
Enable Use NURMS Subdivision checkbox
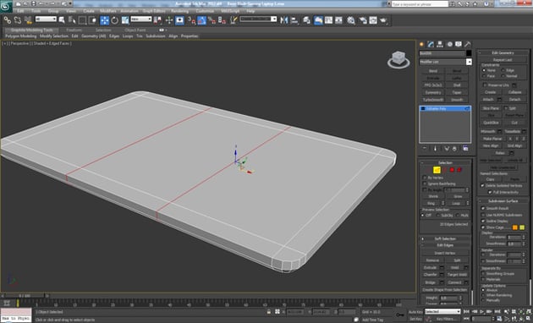pyautogui.click(x=483, y=215)
